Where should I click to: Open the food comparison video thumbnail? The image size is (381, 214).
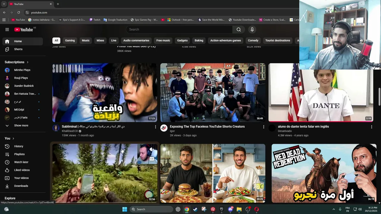click(x=213, y=173)
